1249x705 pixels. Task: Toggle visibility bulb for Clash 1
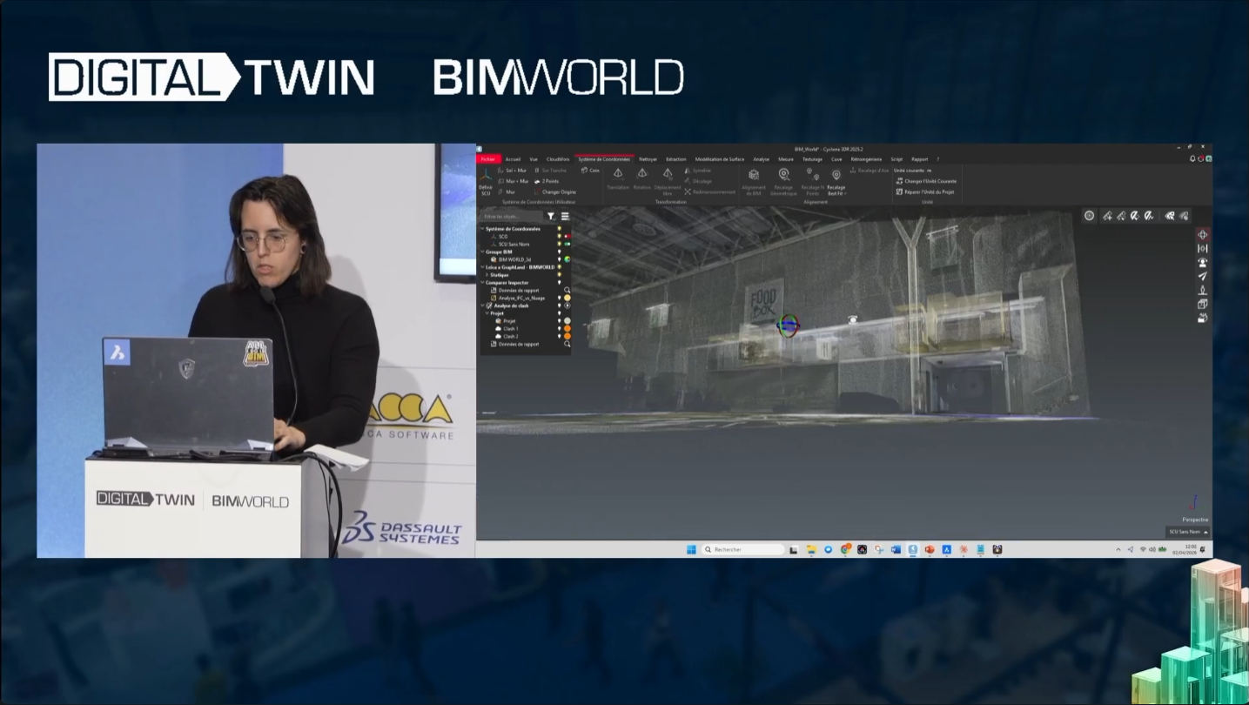click(559, 329)
